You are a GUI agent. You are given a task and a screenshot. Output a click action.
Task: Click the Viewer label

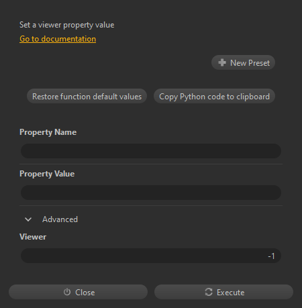33,237
